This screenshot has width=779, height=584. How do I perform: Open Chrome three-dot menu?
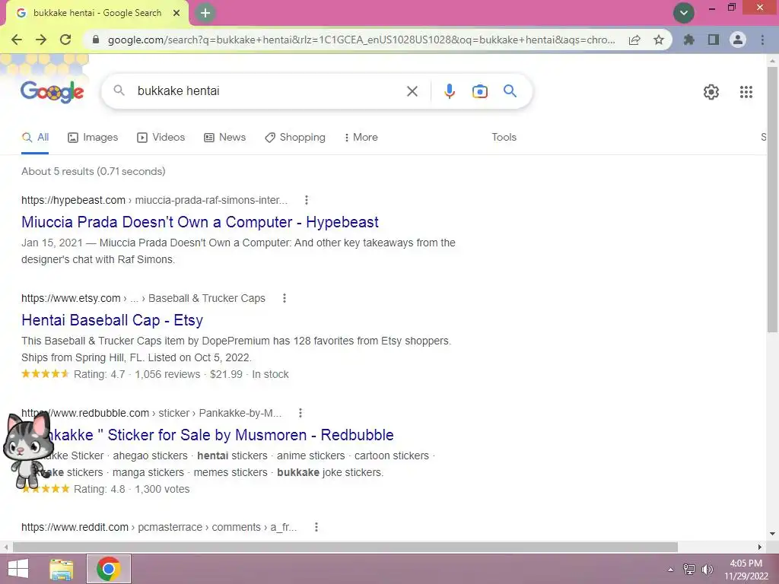click(x=762, y=40)
